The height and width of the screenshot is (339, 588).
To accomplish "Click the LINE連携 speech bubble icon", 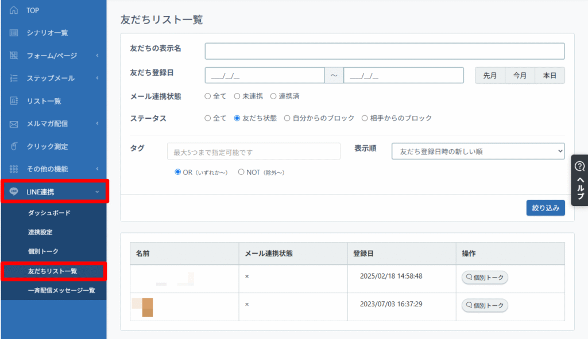I will (14, 192).
